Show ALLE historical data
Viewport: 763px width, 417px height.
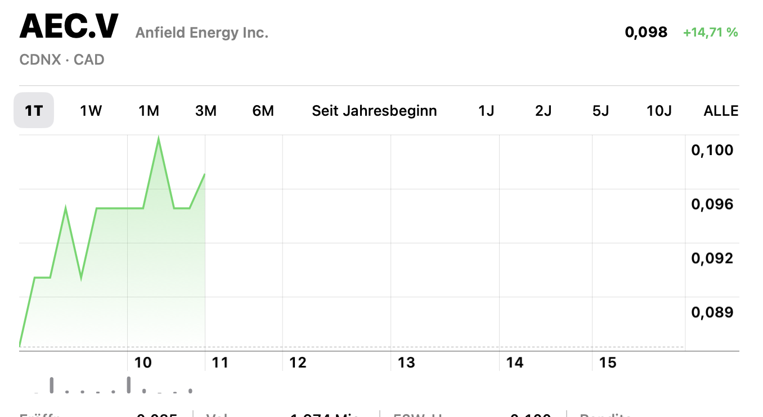[721, 111]
